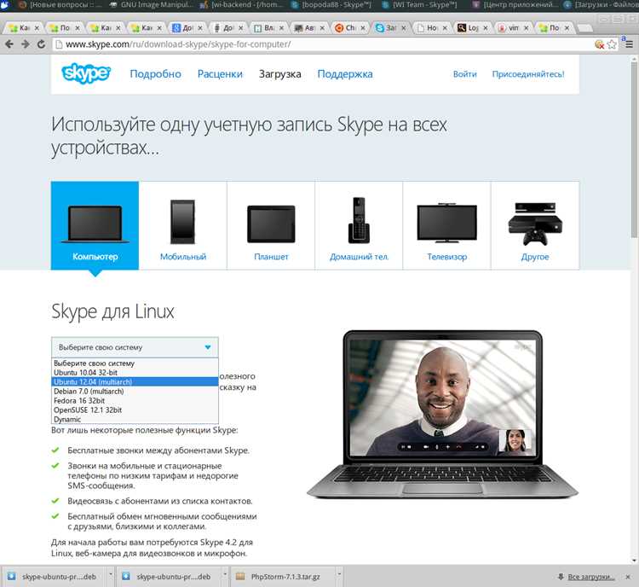639x587 pixels.
Task: Click the laptop video call image
Action: [x=442, y=414]
